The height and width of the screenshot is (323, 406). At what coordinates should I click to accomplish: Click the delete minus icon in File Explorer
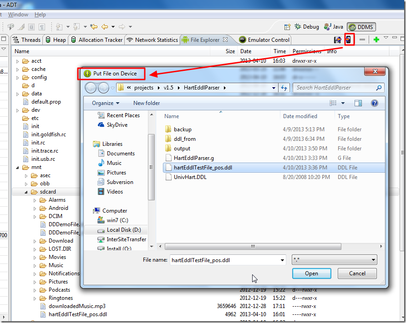(362, 40)
